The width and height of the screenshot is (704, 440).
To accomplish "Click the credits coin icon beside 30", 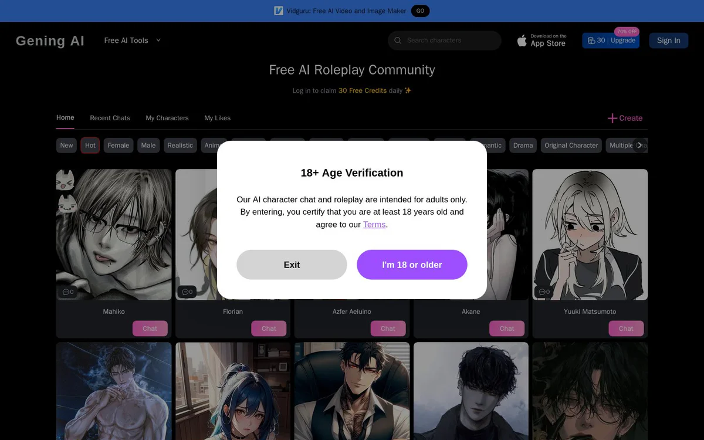I will [591, 40].
